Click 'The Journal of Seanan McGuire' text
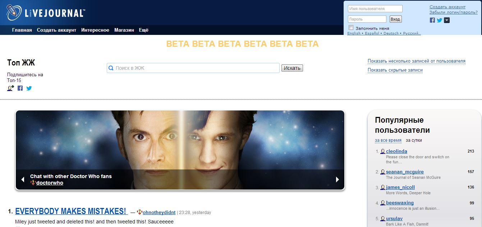The height and width of the screenshot is (227, 482). pos(413,177)
